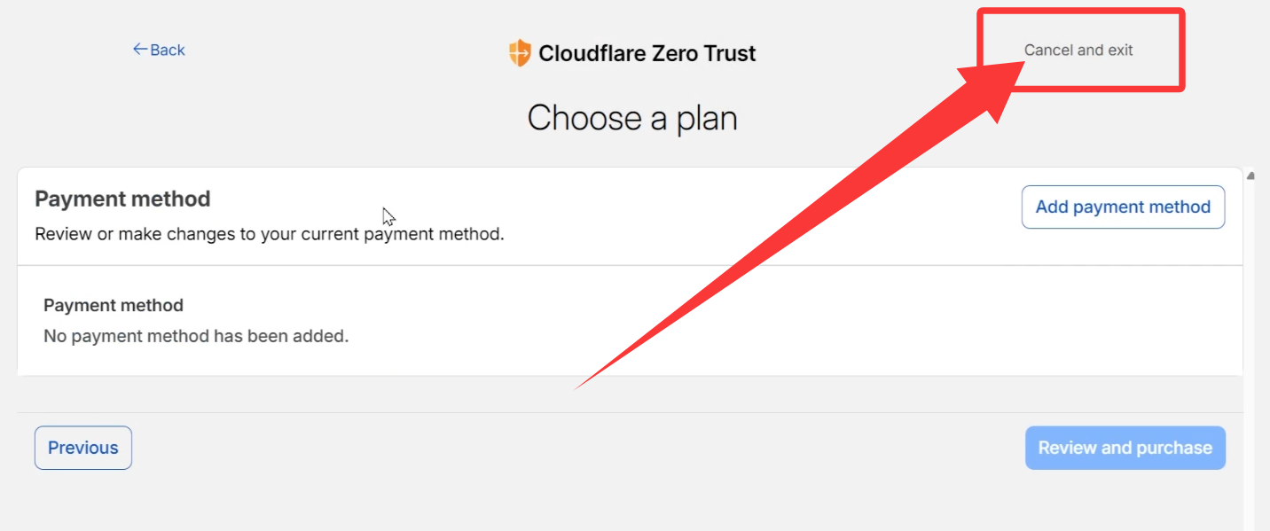Click the separator line above Previous button
Screen dimensions: 1270x531
coord(630,412)
